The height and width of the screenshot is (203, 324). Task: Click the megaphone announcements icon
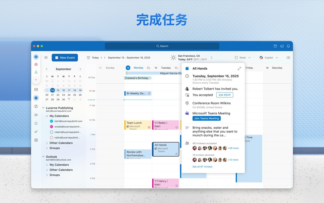click(282, 46)
